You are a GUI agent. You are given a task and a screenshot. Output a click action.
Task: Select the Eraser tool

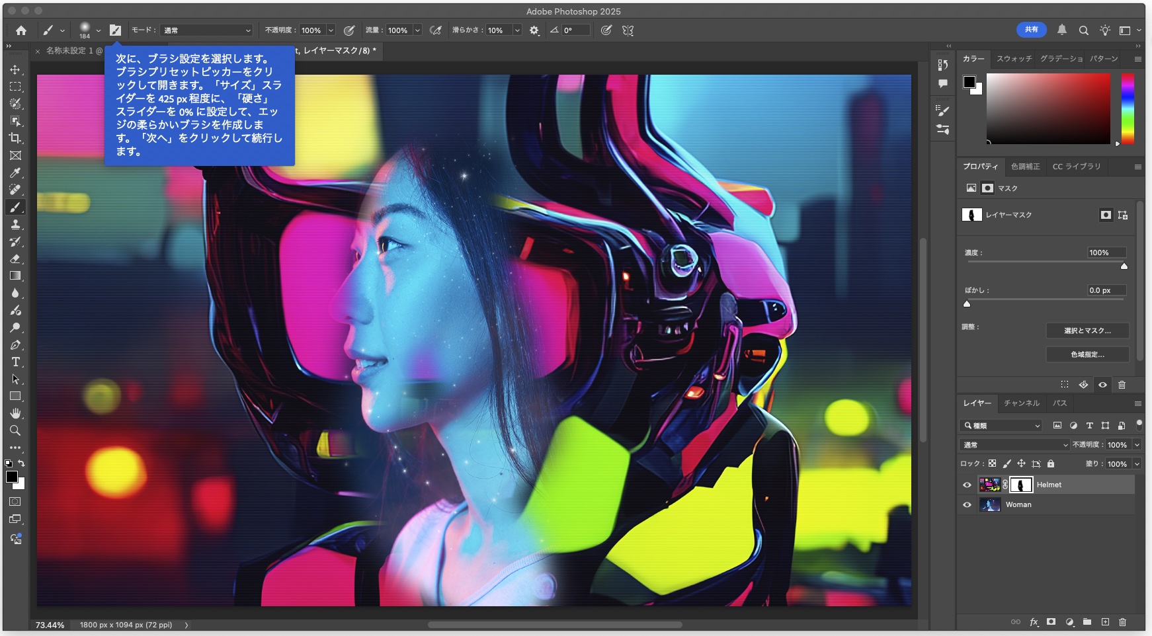point(15,259)
